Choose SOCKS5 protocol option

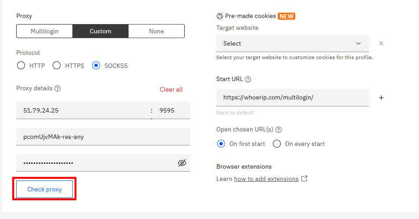pyautogui.click(x=96, y=66)
